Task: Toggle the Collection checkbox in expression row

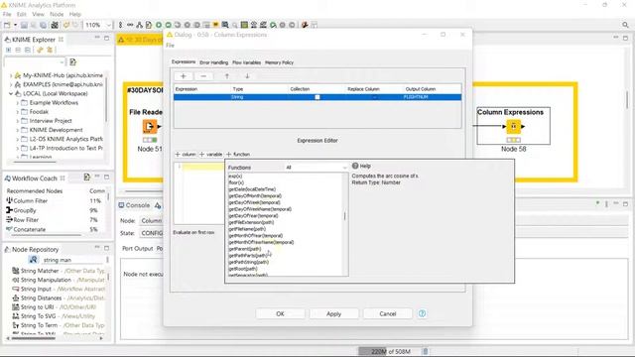Action: pyautogui.click(x=317, y=97)
